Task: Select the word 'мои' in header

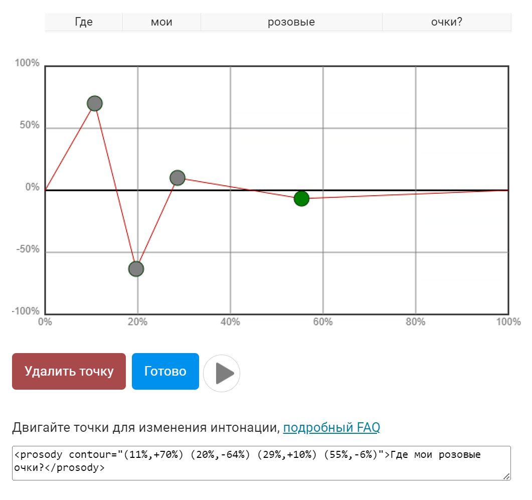Action: point(161,22)
